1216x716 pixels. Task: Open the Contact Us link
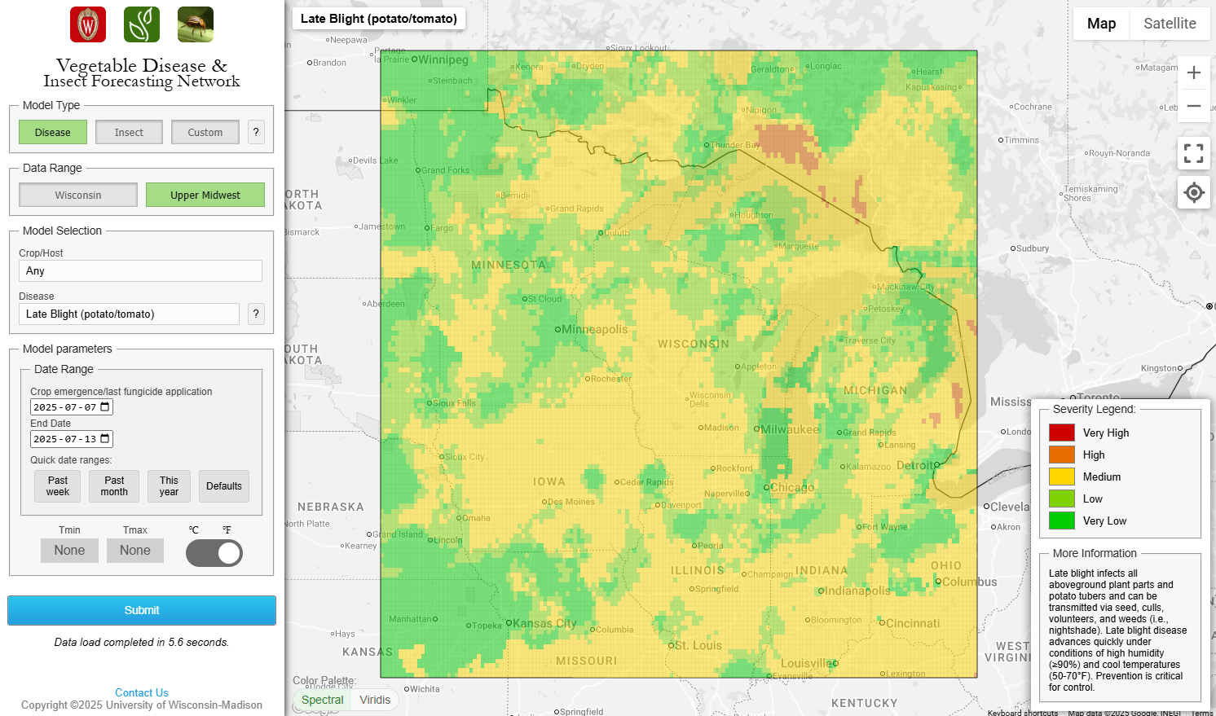coord(142,692)
